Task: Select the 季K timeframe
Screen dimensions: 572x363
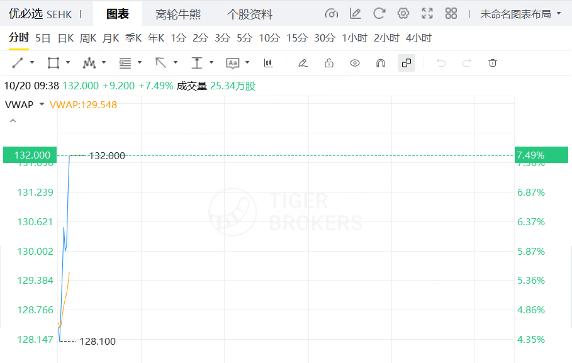Action: (x=133, y=38)
